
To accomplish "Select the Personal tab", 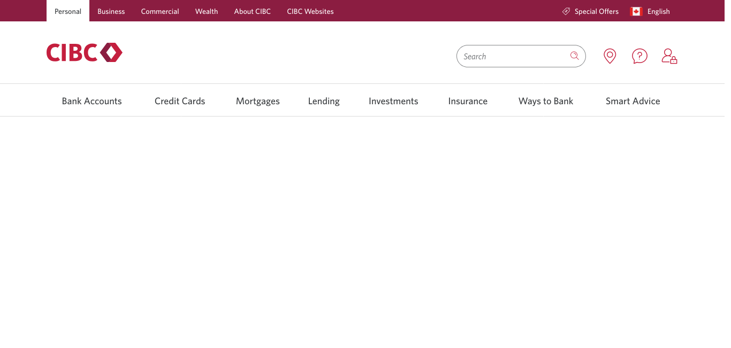I will tap(68, 11).
